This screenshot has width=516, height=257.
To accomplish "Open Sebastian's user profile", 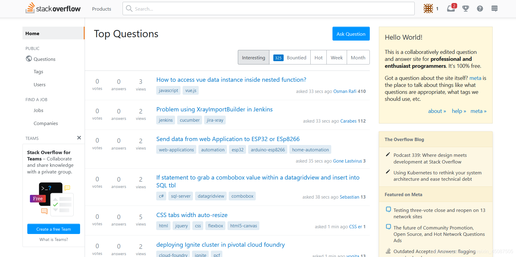I will click(x=349, y=197).
